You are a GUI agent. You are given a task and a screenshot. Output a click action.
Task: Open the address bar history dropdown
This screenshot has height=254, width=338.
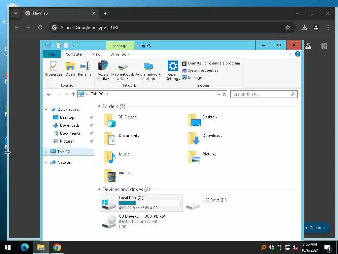pyautogui.click(x=219, y=94)
